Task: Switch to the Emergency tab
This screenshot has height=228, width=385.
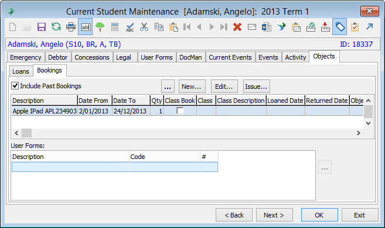Action: click(26, 57)
